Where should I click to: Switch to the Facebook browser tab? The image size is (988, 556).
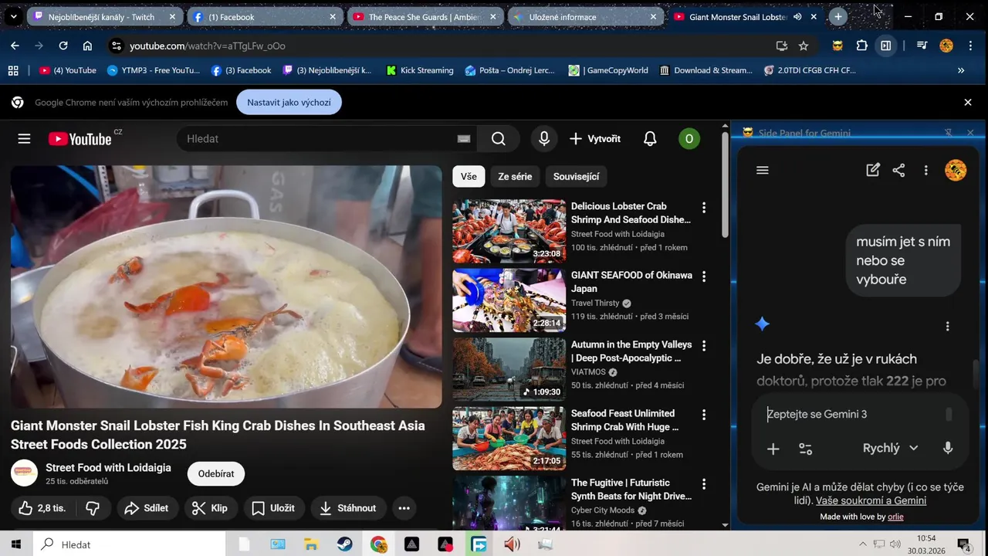coord(262,16)
